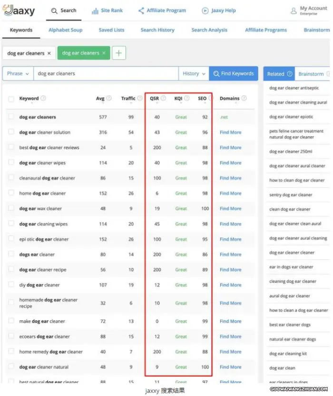Check the box for dog ear wax cleaner
The image size is (333, 396).
pyautogui.click(x=11, y=208)
